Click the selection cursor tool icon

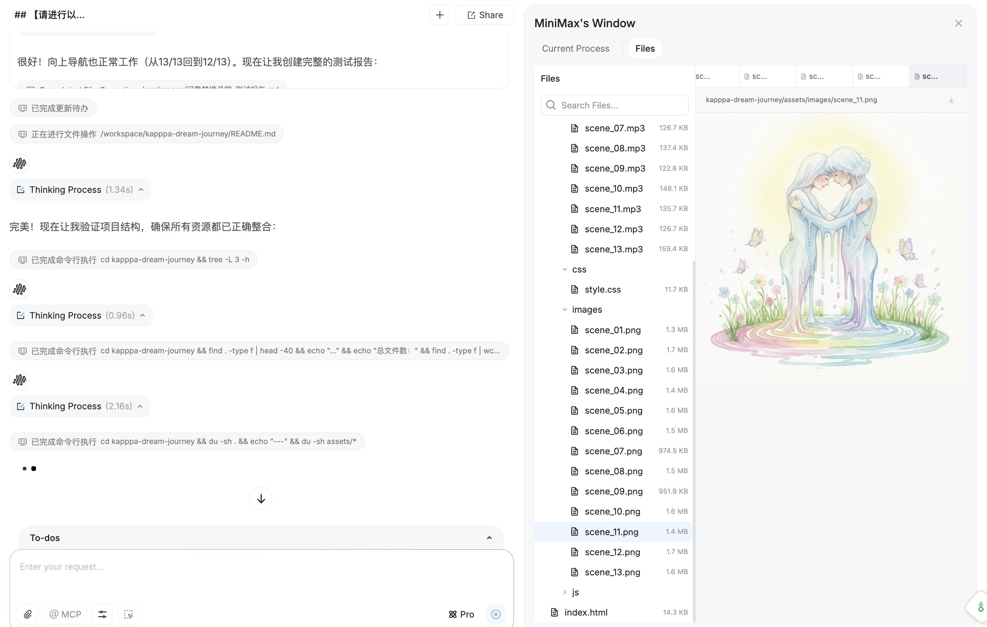[x=128, y=614]
